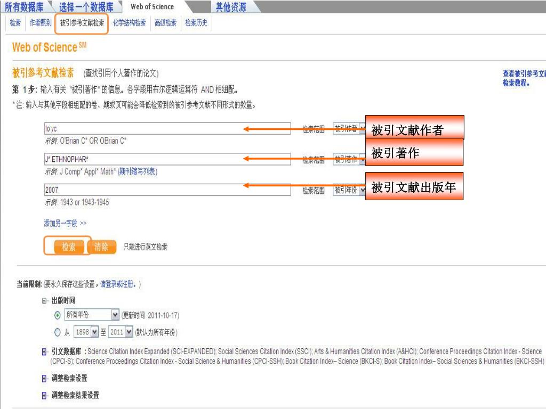Click the 只能进行英文检索 note text
Screen dimensions: 546x409
145,247
